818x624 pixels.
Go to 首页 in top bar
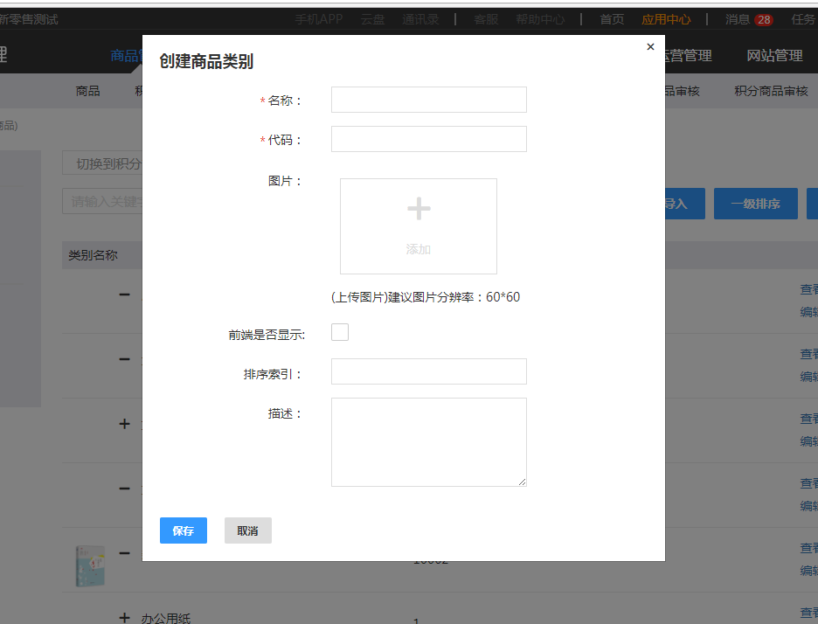click(612, 19)
